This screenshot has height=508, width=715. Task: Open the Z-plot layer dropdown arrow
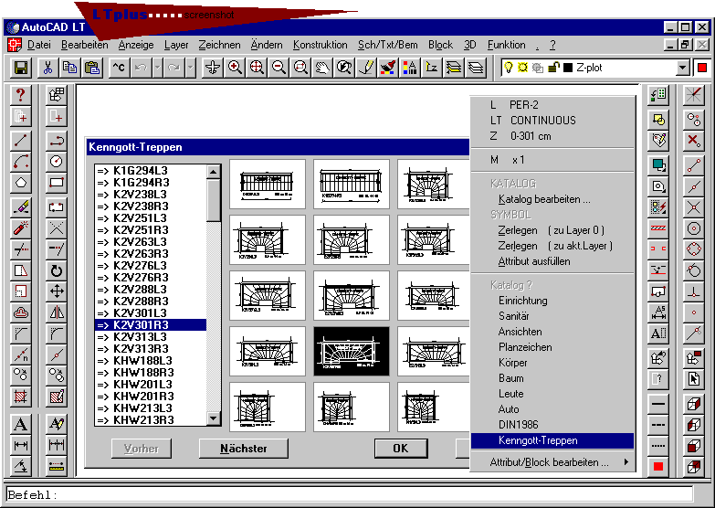click(682, 68)
